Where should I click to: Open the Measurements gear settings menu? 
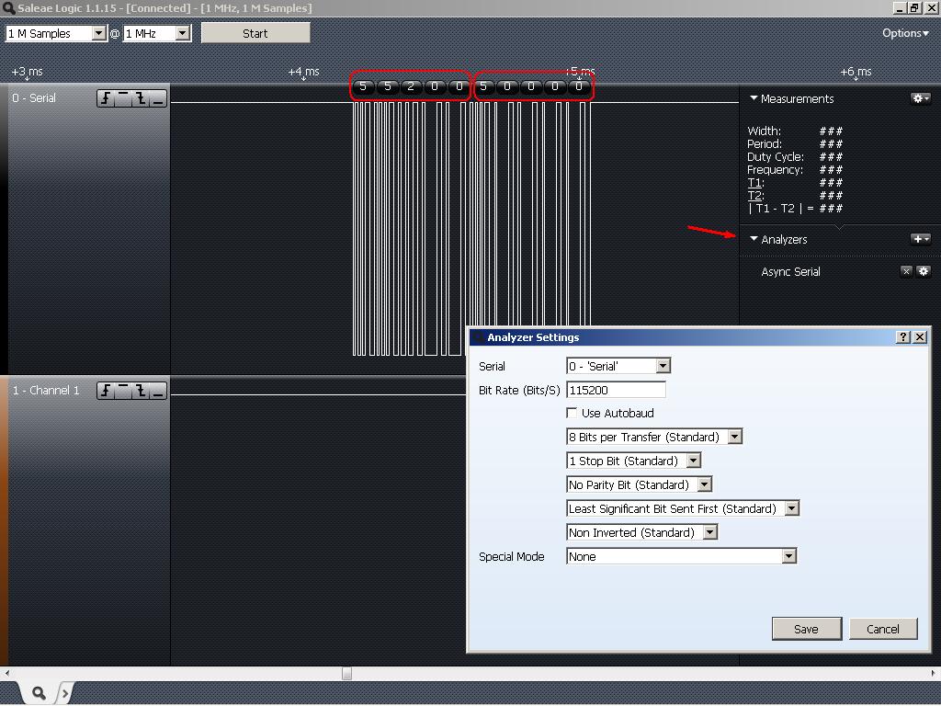click(920, 98)
